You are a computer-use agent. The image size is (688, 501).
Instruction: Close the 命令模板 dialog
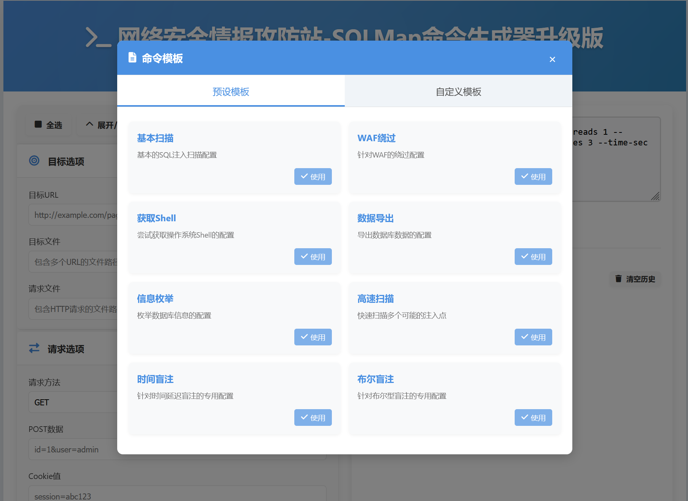pos(552,59)
